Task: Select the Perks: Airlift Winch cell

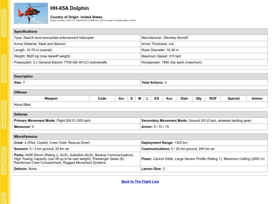Action: (76, 159)
